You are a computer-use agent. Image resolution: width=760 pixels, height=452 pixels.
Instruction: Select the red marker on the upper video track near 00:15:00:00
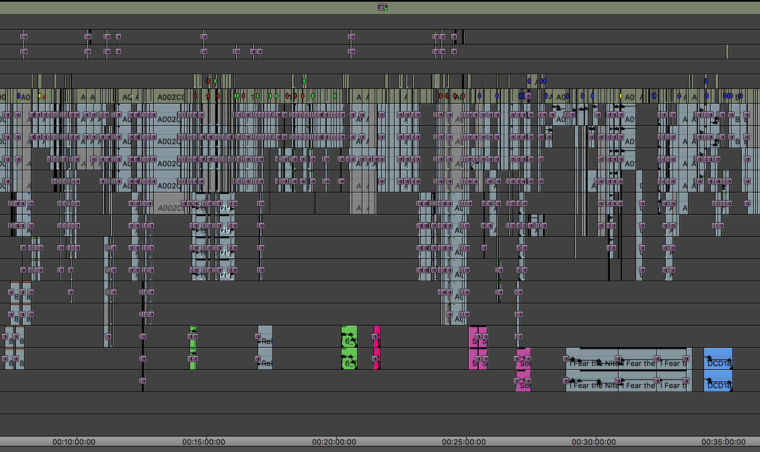point(208,81)
